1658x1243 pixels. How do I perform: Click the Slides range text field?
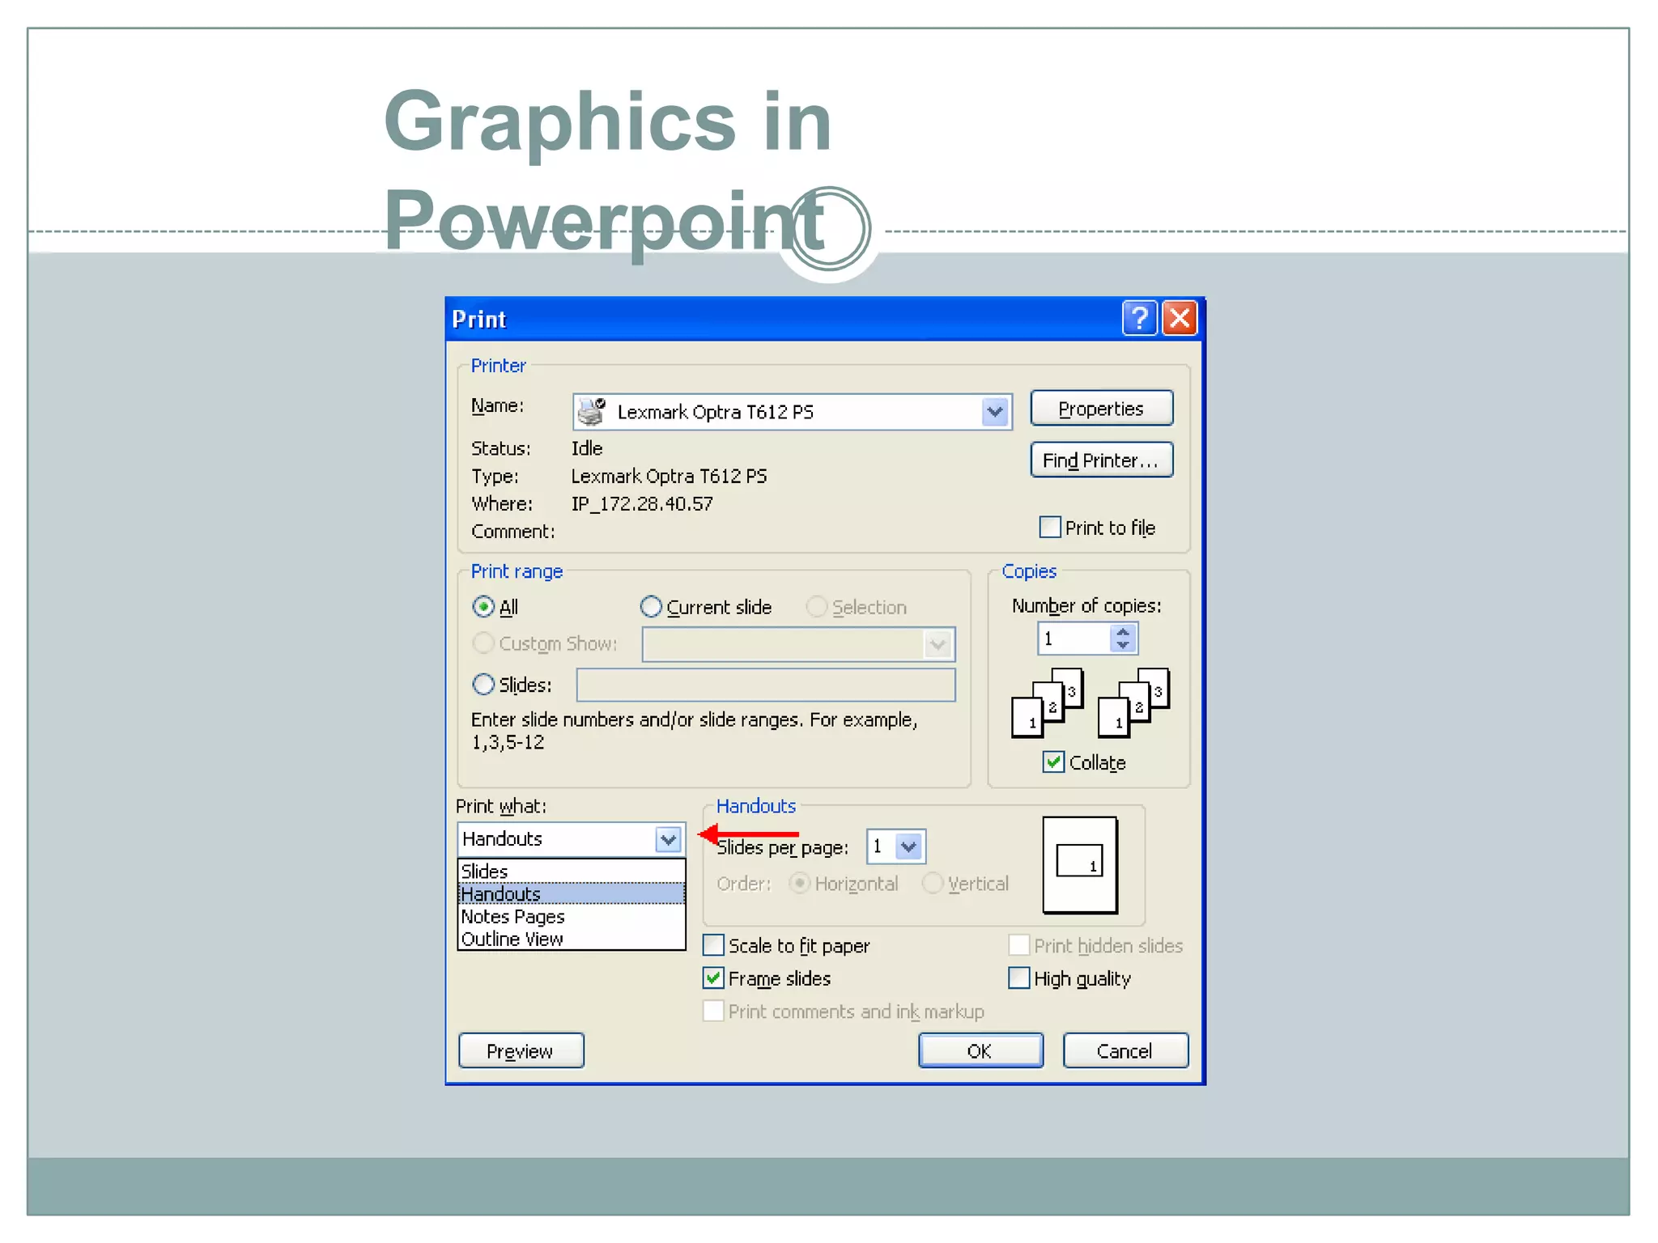(766, 685)
